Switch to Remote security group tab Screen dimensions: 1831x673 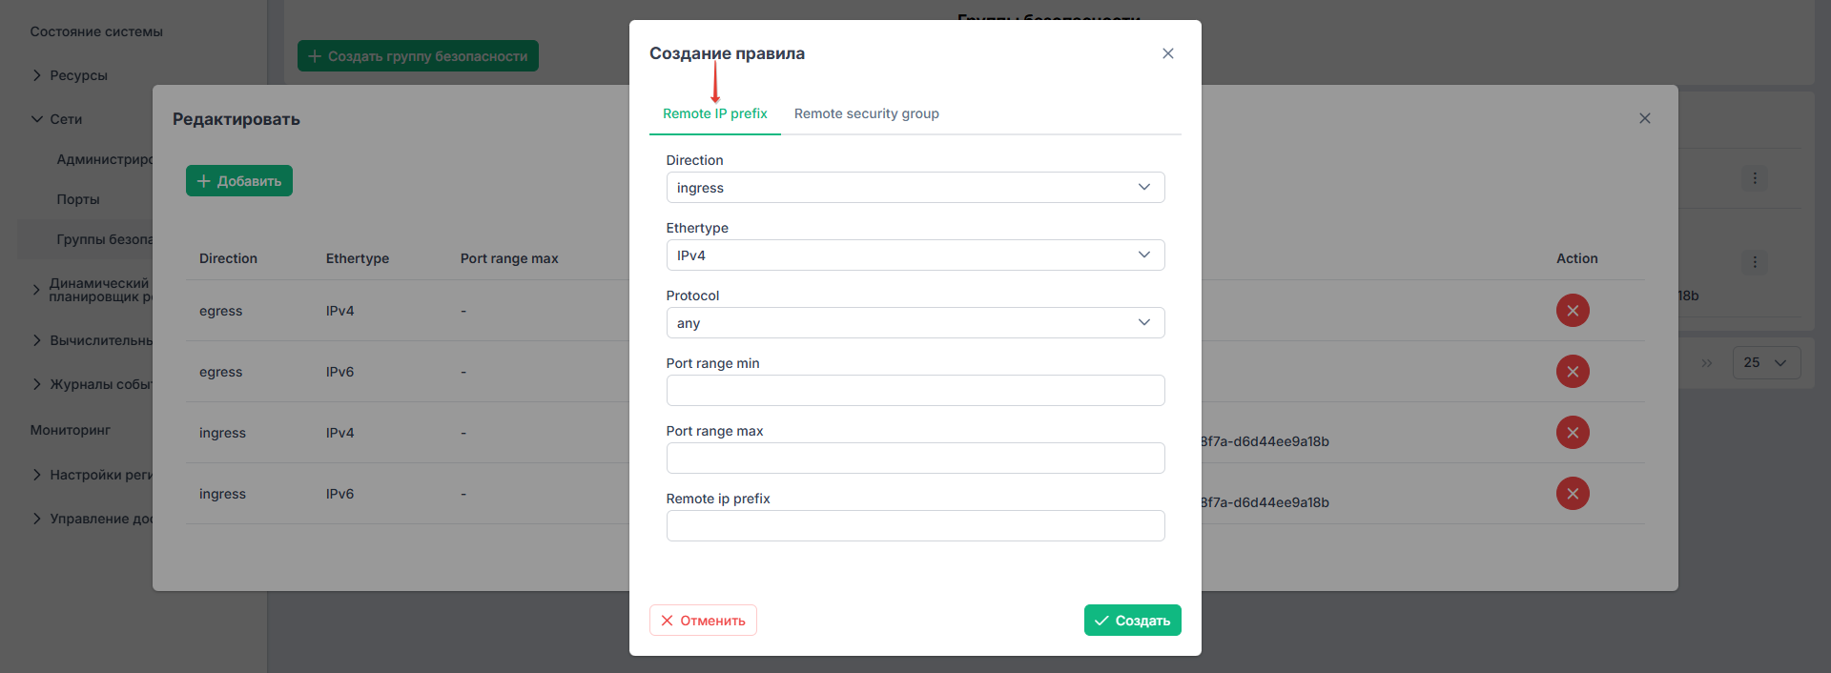tap(867, 113)
